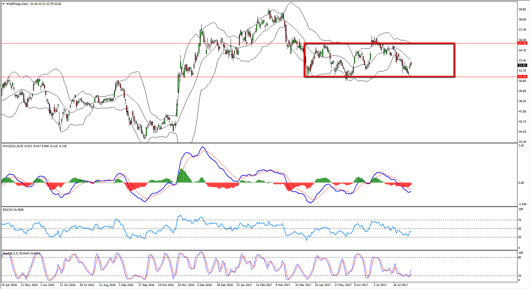Select the 48.30 price axis value
Viewport: 530px width, 289px height.
click(x=522, y=101)
